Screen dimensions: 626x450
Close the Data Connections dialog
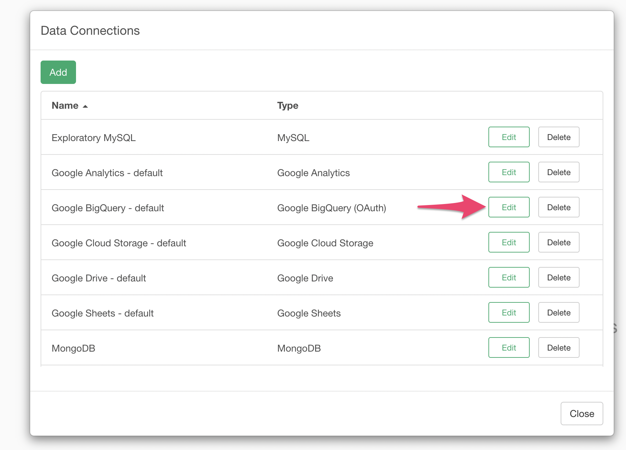point(582,414)
